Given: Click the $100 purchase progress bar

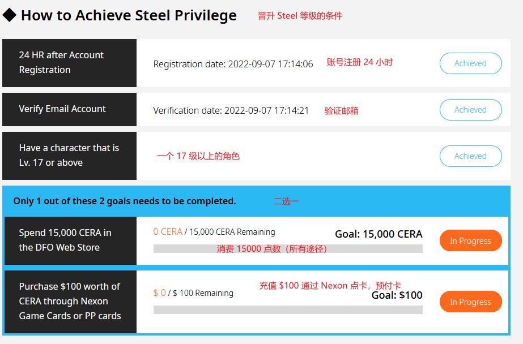Looking at the screenshot, I should coord(288,309).
